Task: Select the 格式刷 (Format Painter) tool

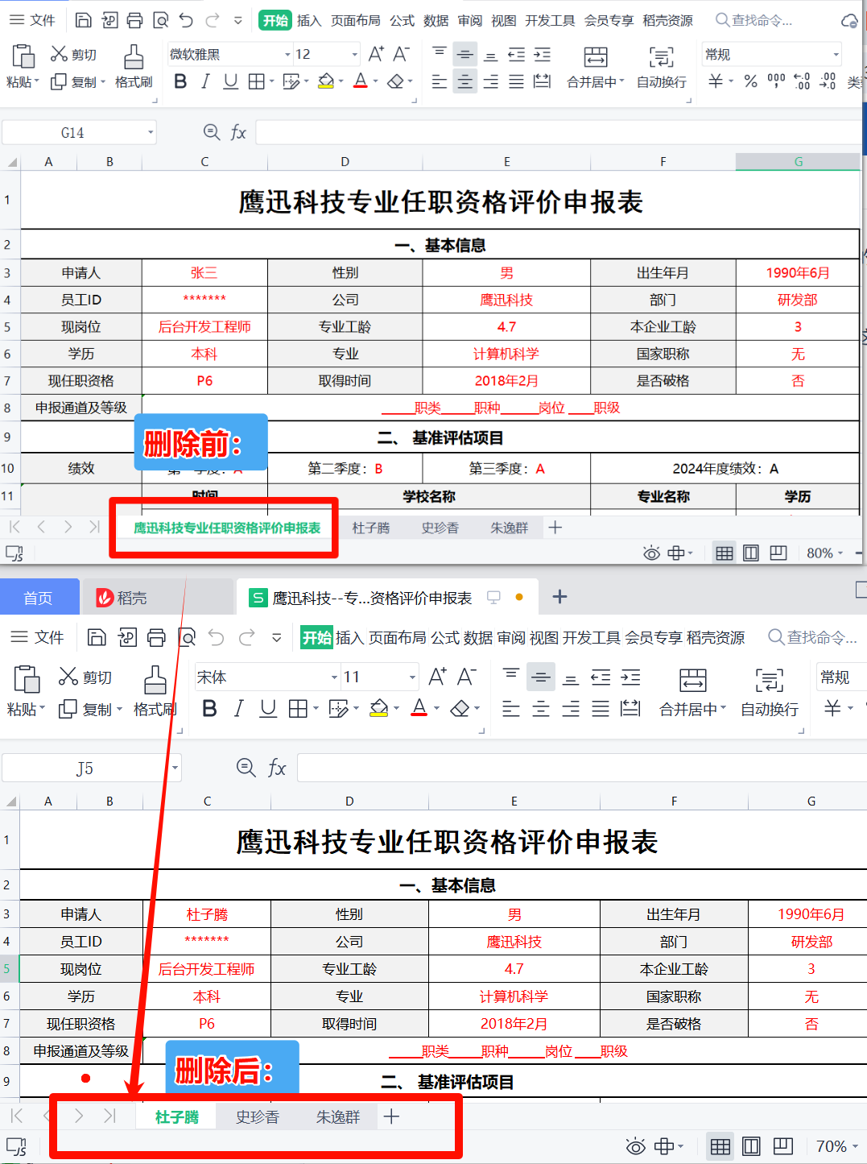Action: (x=155, y=693)
